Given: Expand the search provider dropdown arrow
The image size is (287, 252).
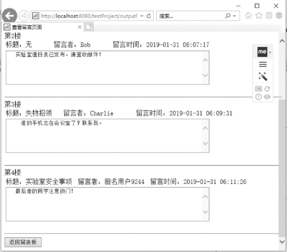Looking at the screenshot, I should [x=234, y=16].
